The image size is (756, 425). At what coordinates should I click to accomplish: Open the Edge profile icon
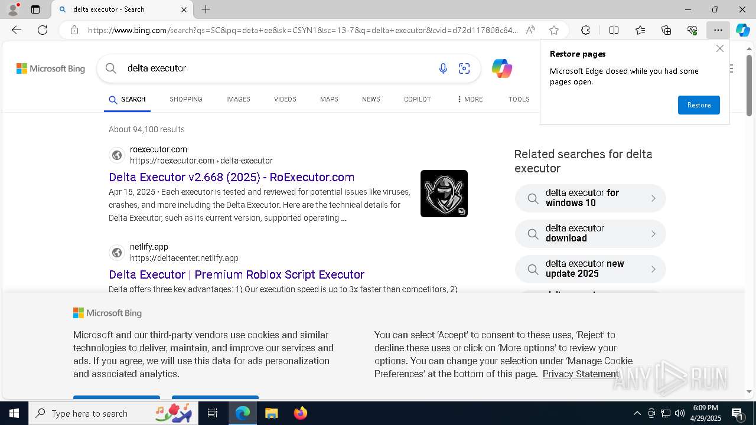(13, 9)
